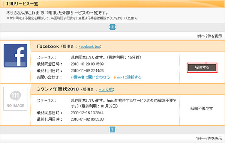Click the top 1件～2件を表示 count text

pyautogui.click(x=209, y=36)
